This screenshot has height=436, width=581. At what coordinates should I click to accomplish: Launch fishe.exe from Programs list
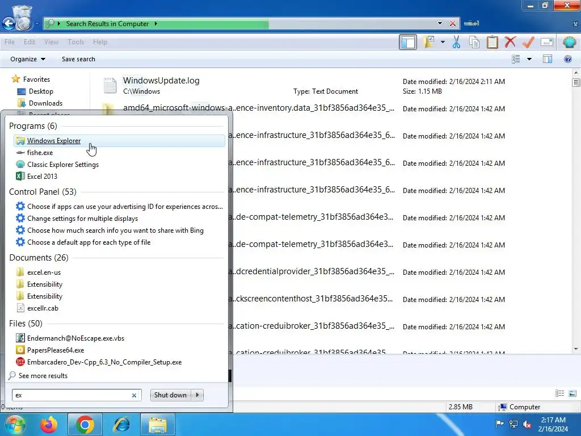(40, 152)
